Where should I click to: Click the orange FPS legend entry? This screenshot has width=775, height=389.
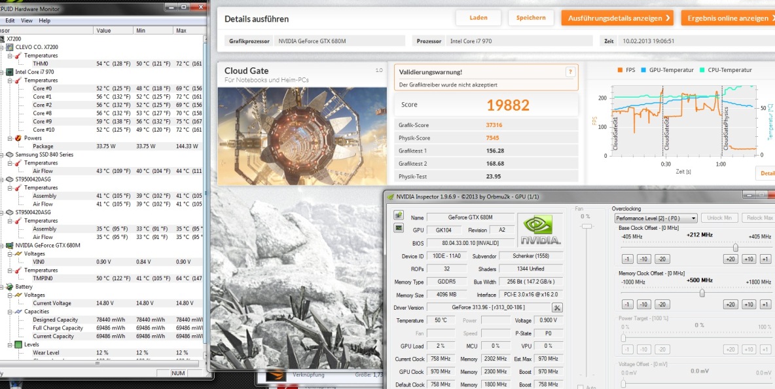click(626, 70)
